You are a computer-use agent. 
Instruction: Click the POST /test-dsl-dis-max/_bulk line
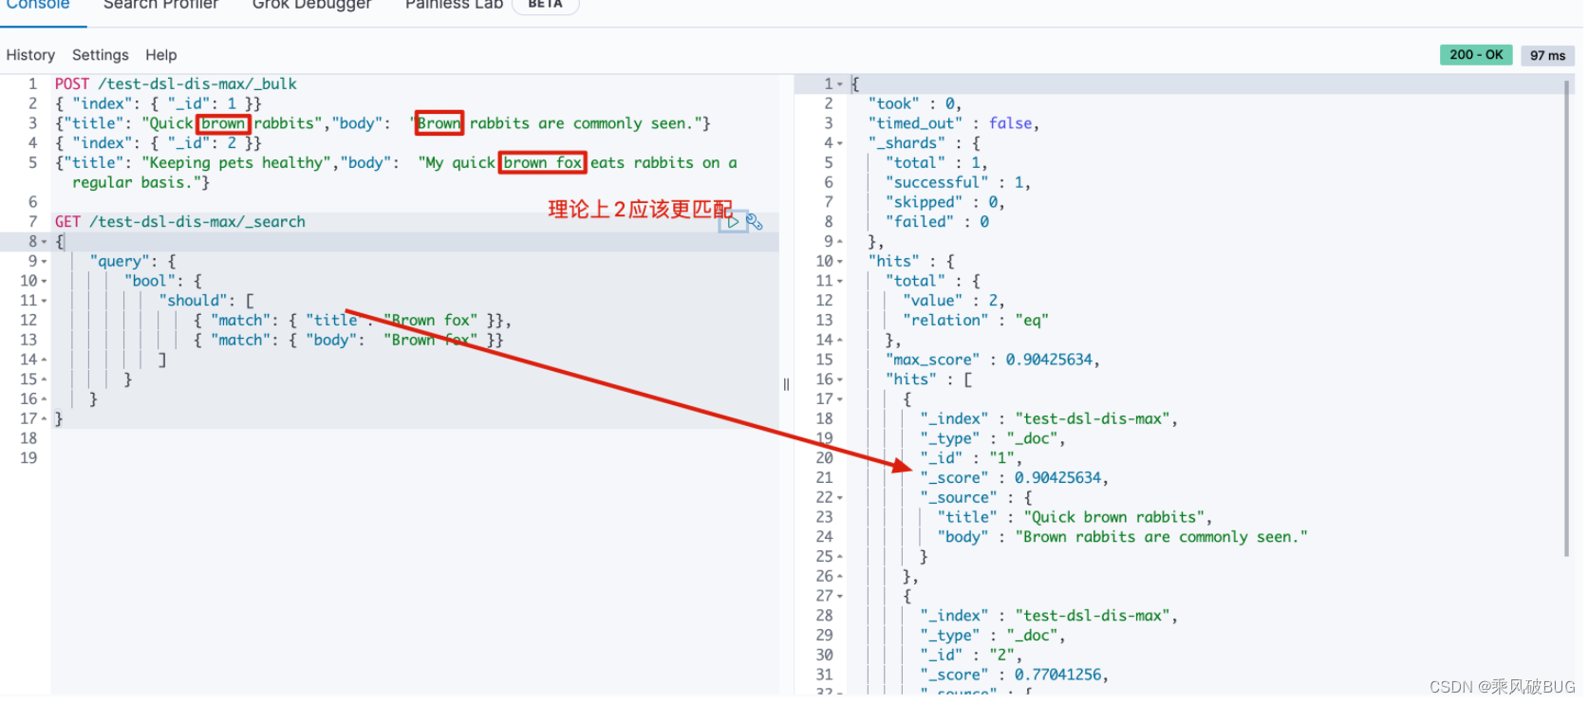click(x=176, y=84)
